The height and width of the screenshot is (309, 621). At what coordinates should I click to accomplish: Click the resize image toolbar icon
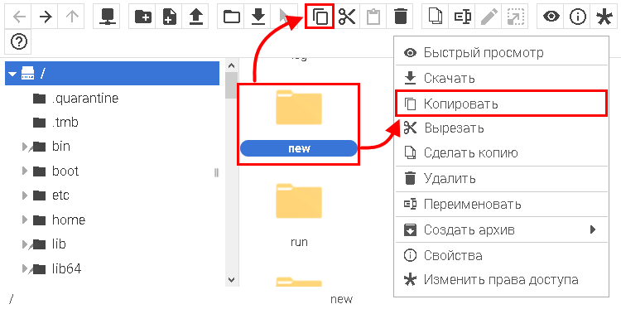(x=515, y=17)
